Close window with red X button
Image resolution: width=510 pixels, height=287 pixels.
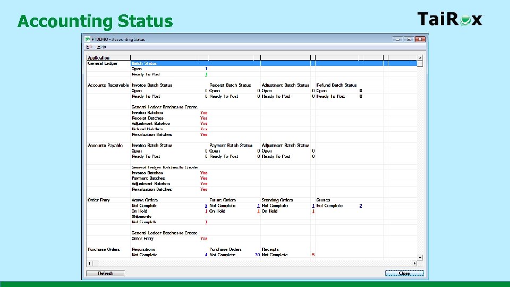coord(420,39)
